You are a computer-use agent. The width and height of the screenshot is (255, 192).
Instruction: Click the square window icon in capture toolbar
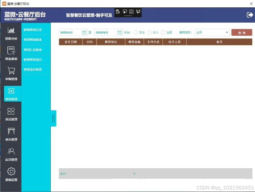coord(131,12)
